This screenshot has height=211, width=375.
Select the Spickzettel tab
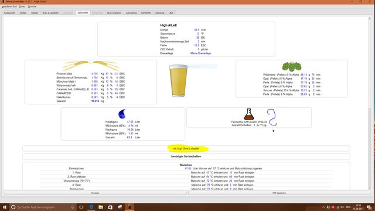[x=83, y=13]
